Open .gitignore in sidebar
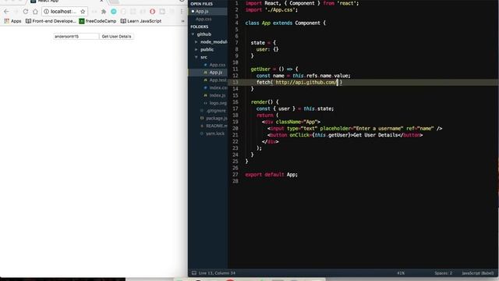 click(x=216, y=111)
